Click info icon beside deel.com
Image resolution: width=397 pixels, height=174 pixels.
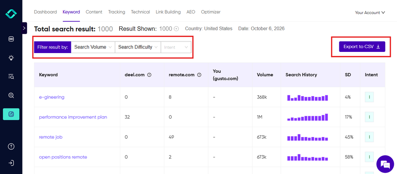pos(149,75)
